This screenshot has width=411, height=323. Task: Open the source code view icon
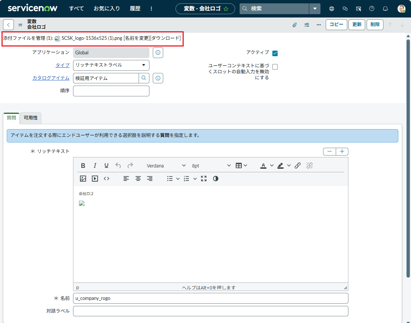[x=107, y=179]
